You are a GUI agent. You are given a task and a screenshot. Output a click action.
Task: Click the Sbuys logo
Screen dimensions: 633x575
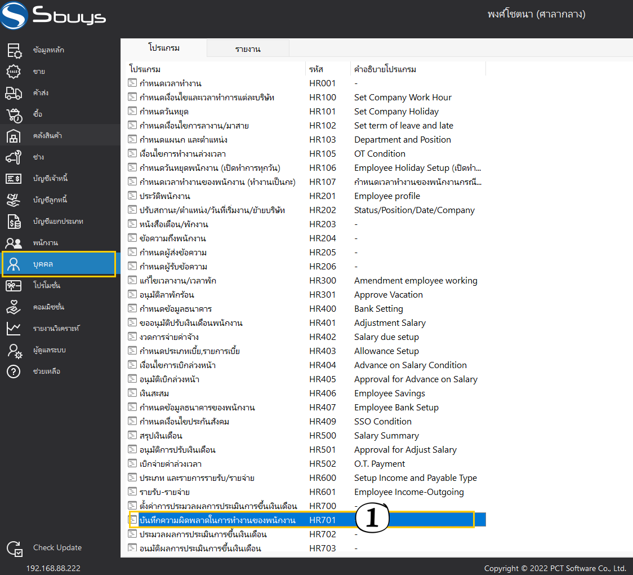53,15
